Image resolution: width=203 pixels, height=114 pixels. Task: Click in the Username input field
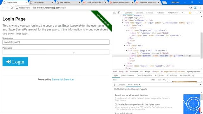(x=56, y=42)
